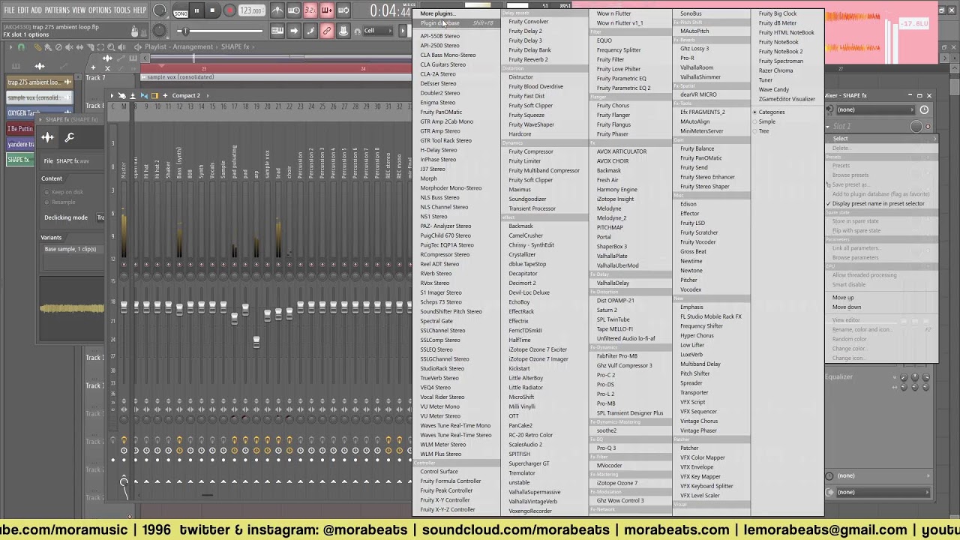
Task: Toggle Song/Pattern mode switch
Action: point(181,13)
